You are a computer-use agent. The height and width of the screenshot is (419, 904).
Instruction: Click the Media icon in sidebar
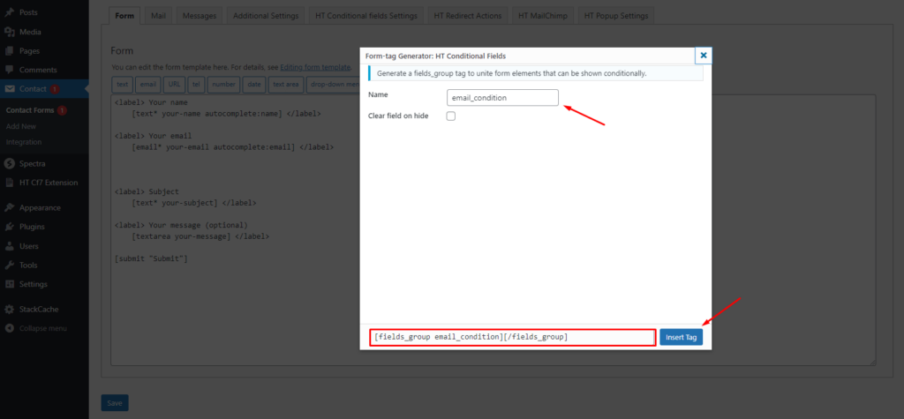[x=10, y=33]
